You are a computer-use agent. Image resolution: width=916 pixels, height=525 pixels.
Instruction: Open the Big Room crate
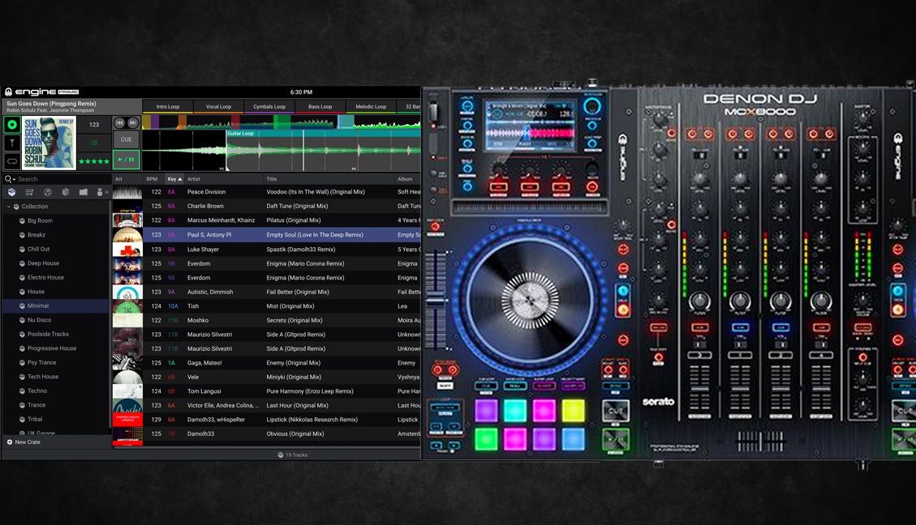[40, 220]
